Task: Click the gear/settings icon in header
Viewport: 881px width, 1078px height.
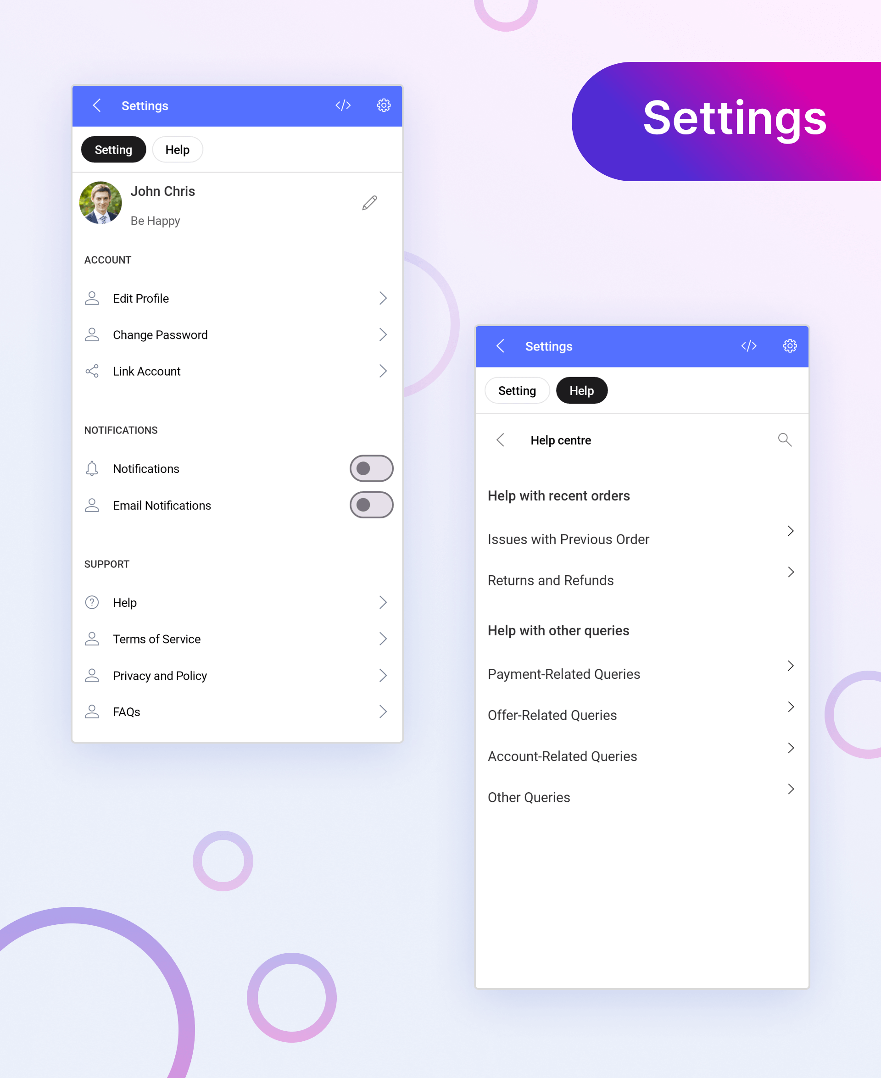Action: click(383, 106)
